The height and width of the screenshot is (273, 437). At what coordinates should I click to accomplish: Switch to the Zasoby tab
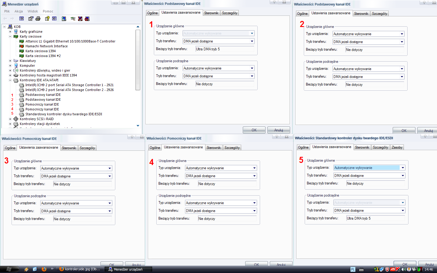(397, 147)
